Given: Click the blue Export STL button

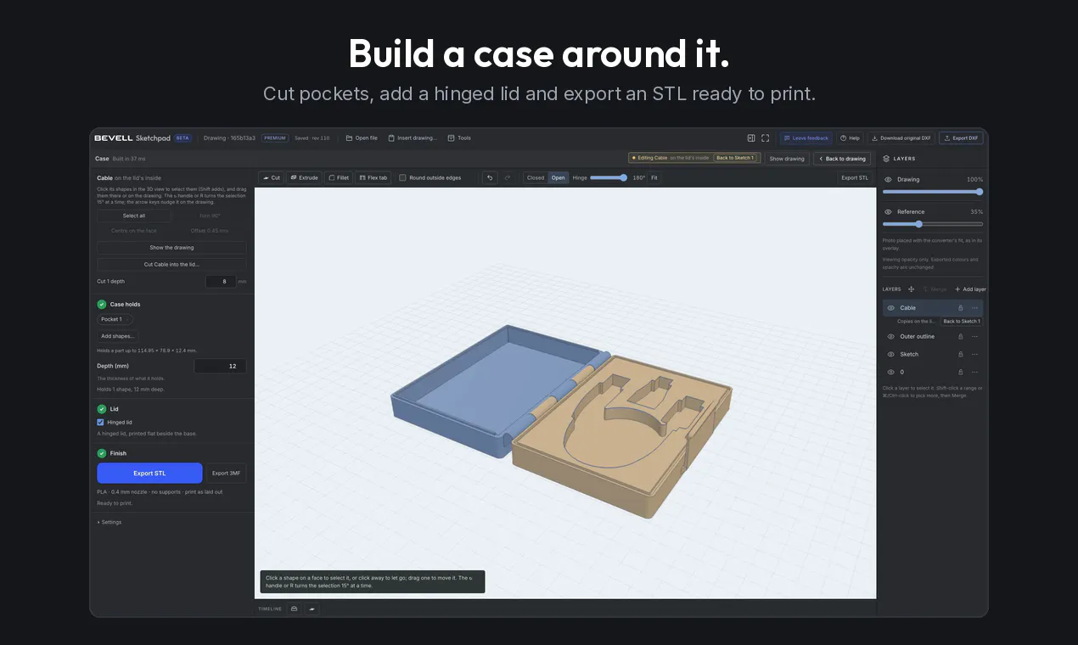Looking at the screenshot, I should point(149,473).
